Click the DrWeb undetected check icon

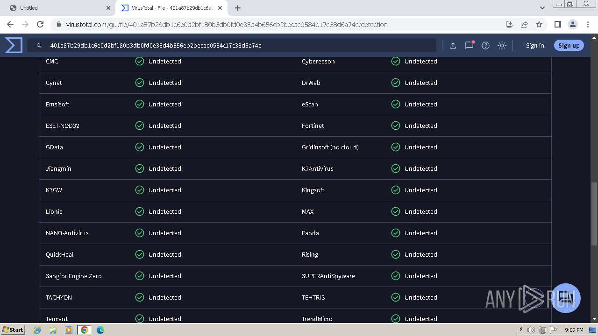pos(396,83)
